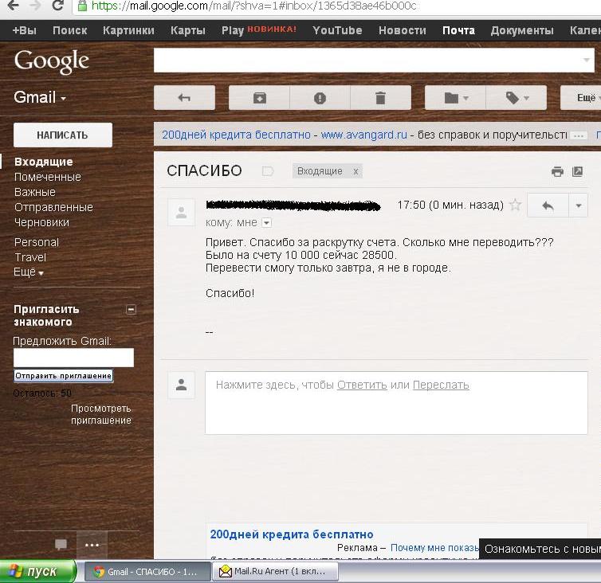Open the Черновики folder

click(41, 222)
